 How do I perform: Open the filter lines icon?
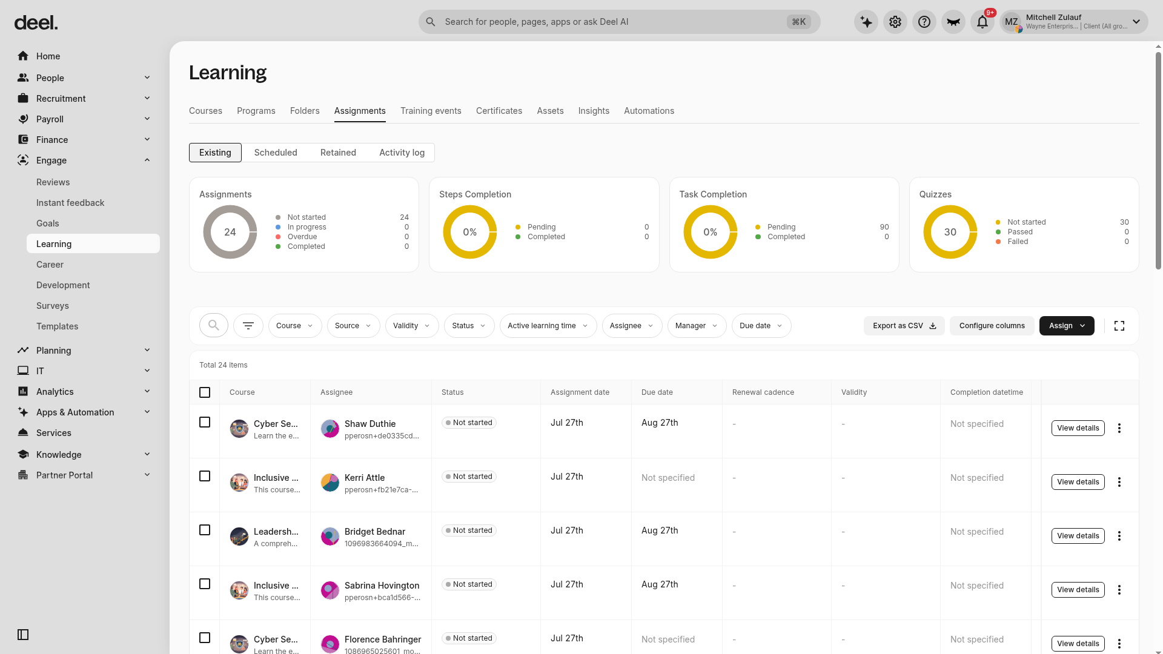tap(248, 326)
